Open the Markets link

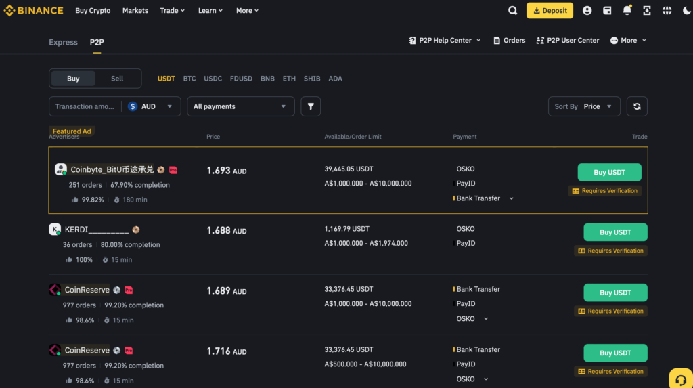pyautogui.click(x=135, y=10)
